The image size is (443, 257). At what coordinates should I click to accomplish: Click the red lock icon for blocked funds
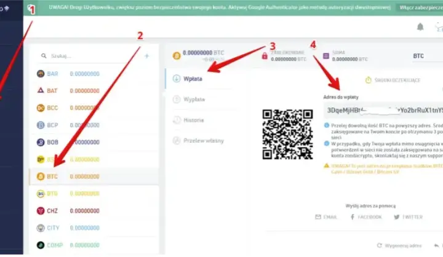click(x=265, y=55)
